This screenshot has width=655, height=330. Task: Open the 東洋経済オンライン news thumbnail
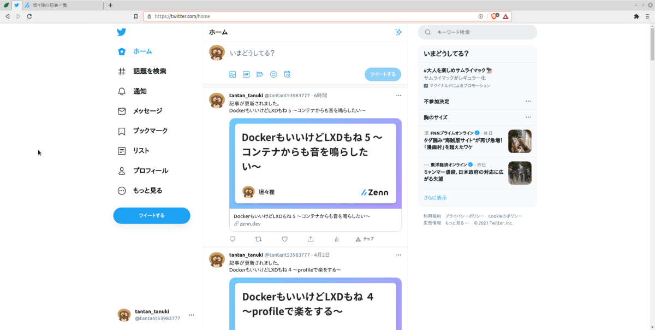click(520, 173)
